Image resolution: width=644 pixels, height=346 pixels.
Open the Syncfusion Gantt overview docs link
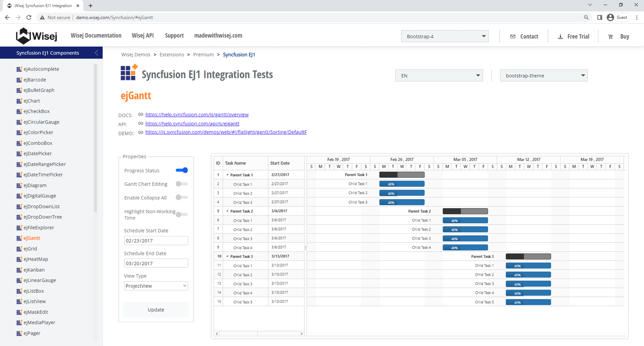[197, 114]
